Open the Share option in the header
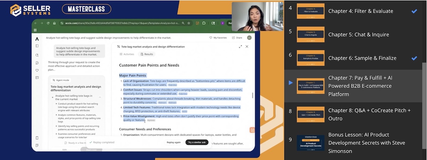Image resolution: width=427 pixels, height=160 pixels. coord(237,38)
